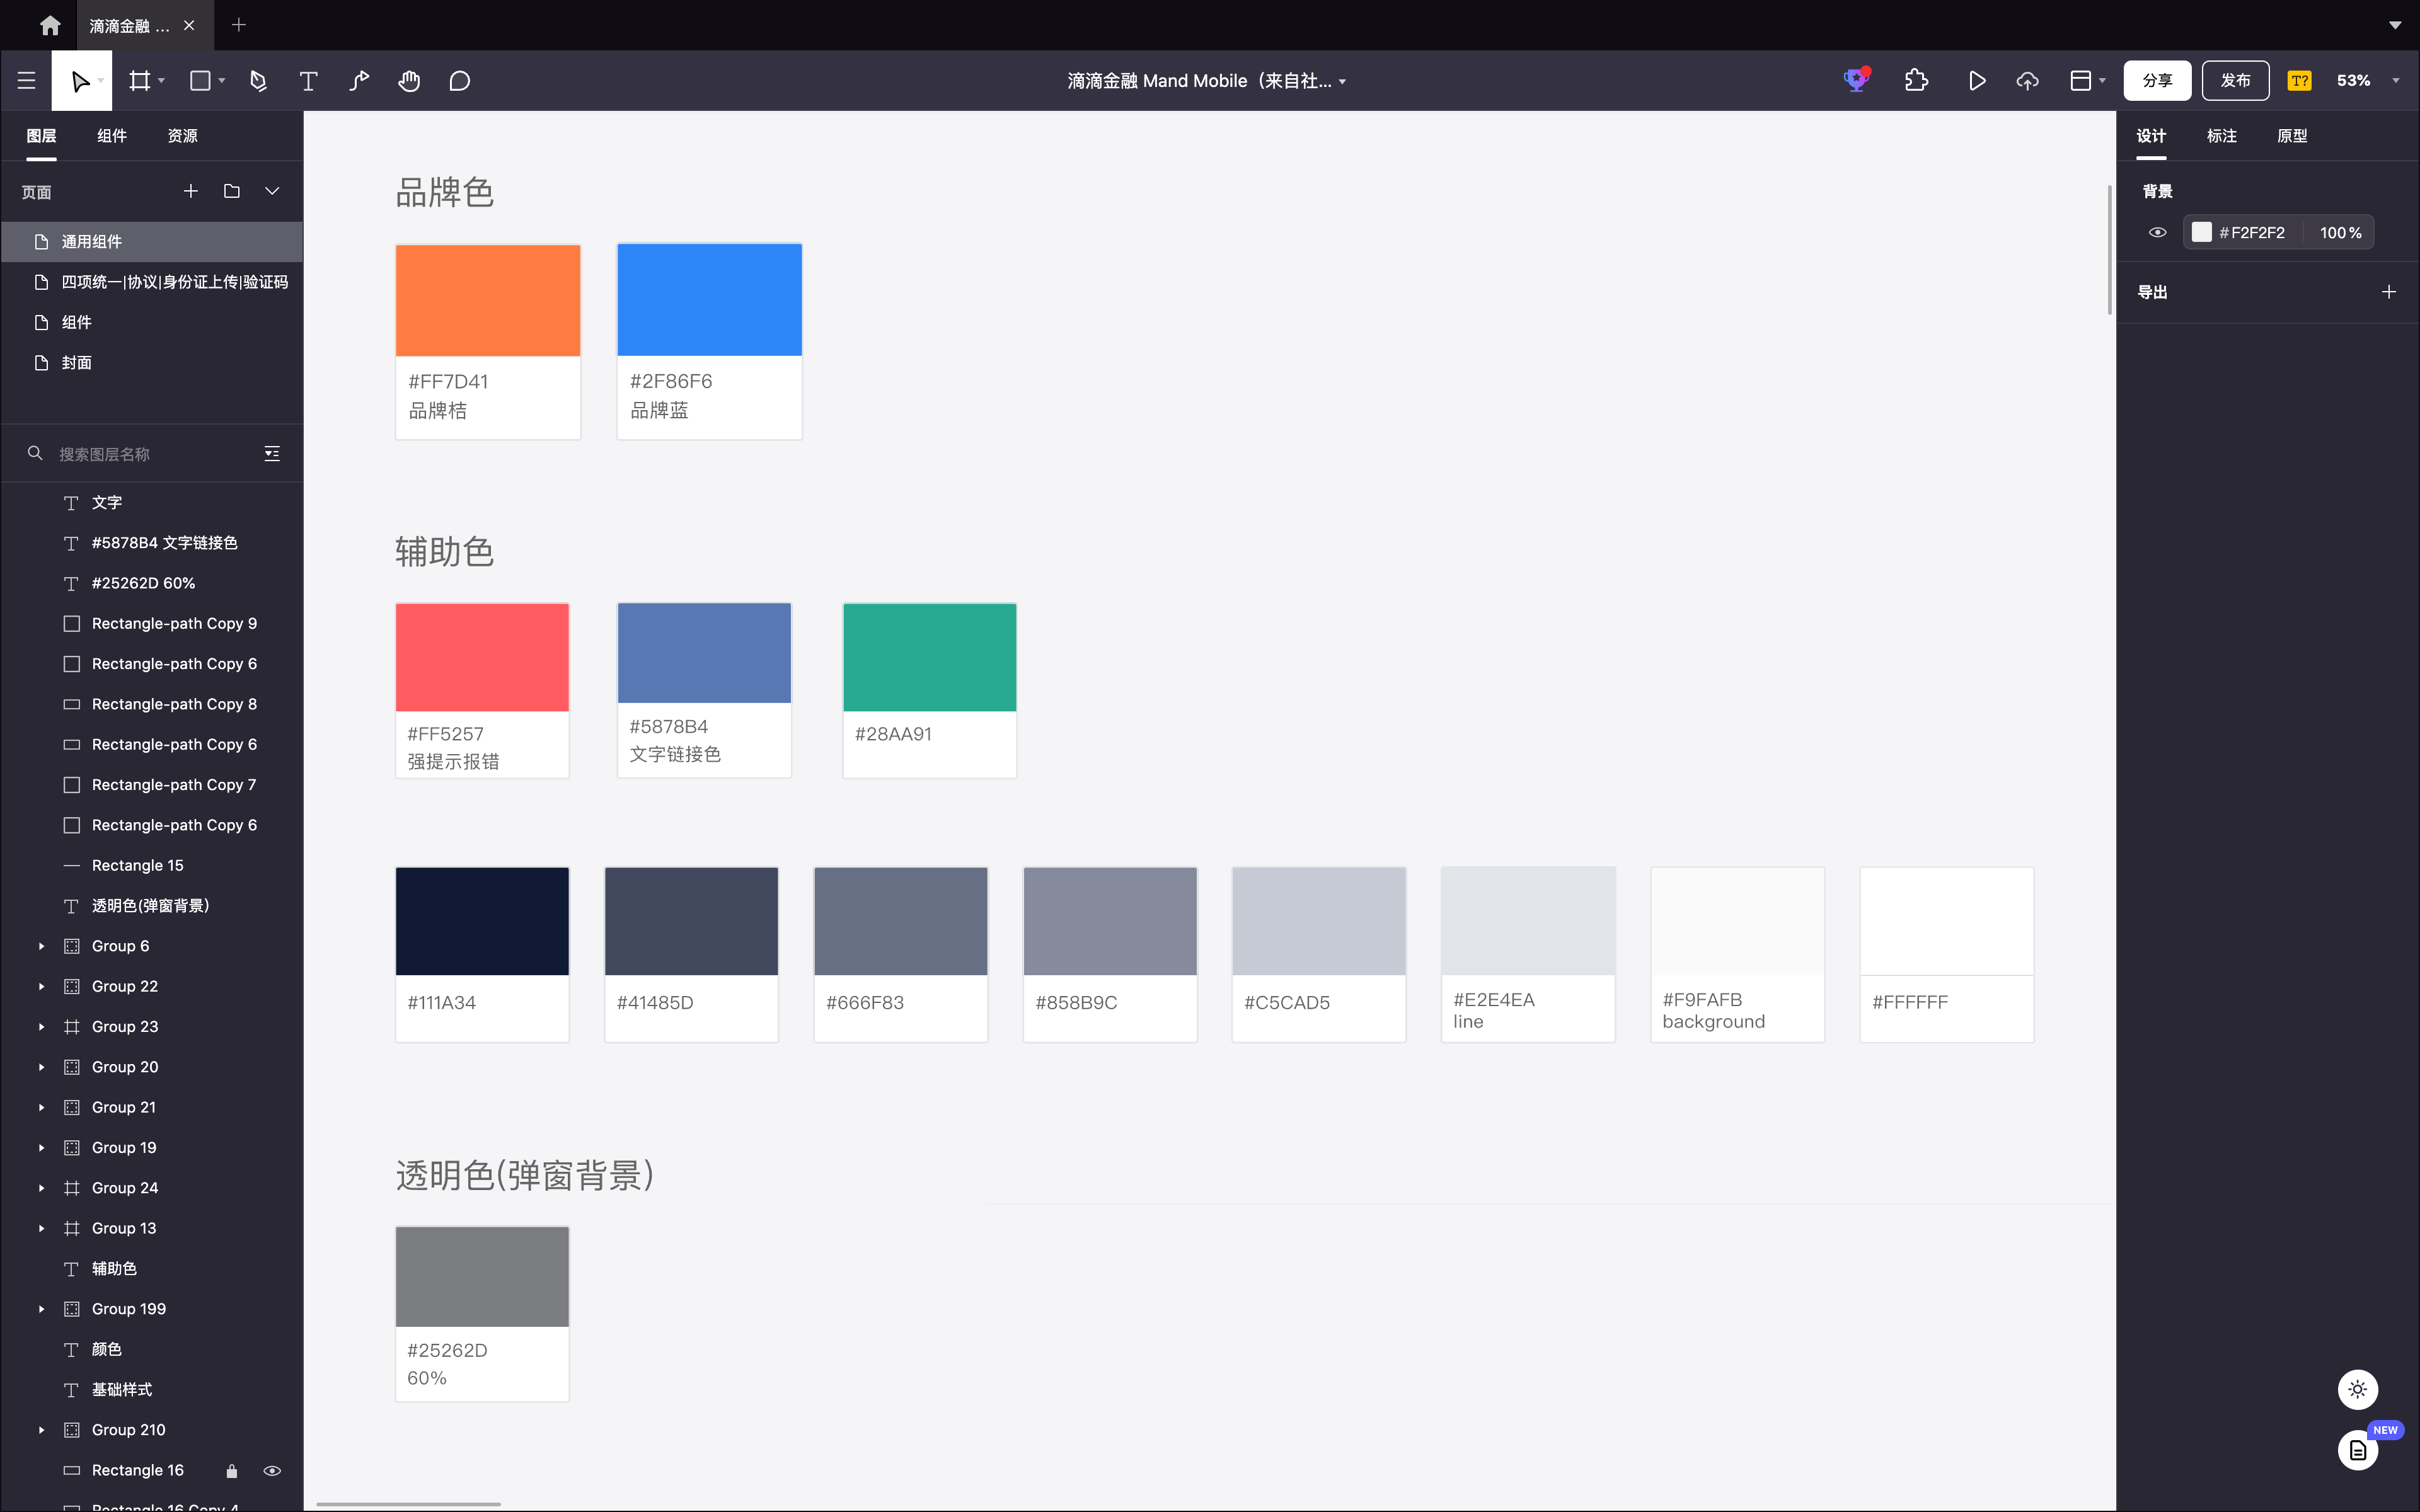Switch to the 资源 tab
Screen dimensions: 2420x1512
pyautogui.click(x=182, y=136)
